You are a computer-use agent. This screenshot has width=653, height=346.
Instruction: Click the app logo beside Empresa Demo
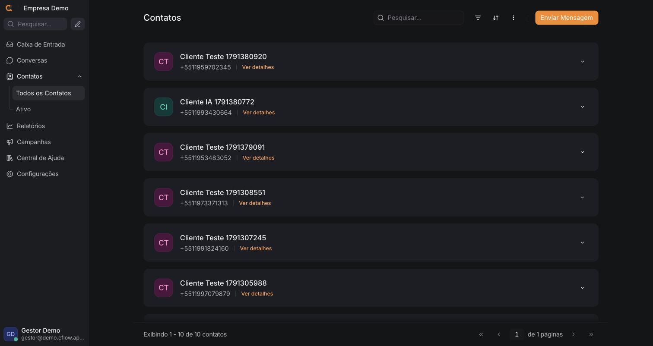(9, 8)
